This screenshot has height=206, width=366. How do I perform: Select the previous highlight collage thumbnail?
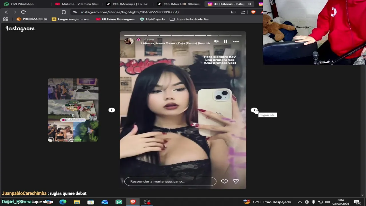[73, 110]
